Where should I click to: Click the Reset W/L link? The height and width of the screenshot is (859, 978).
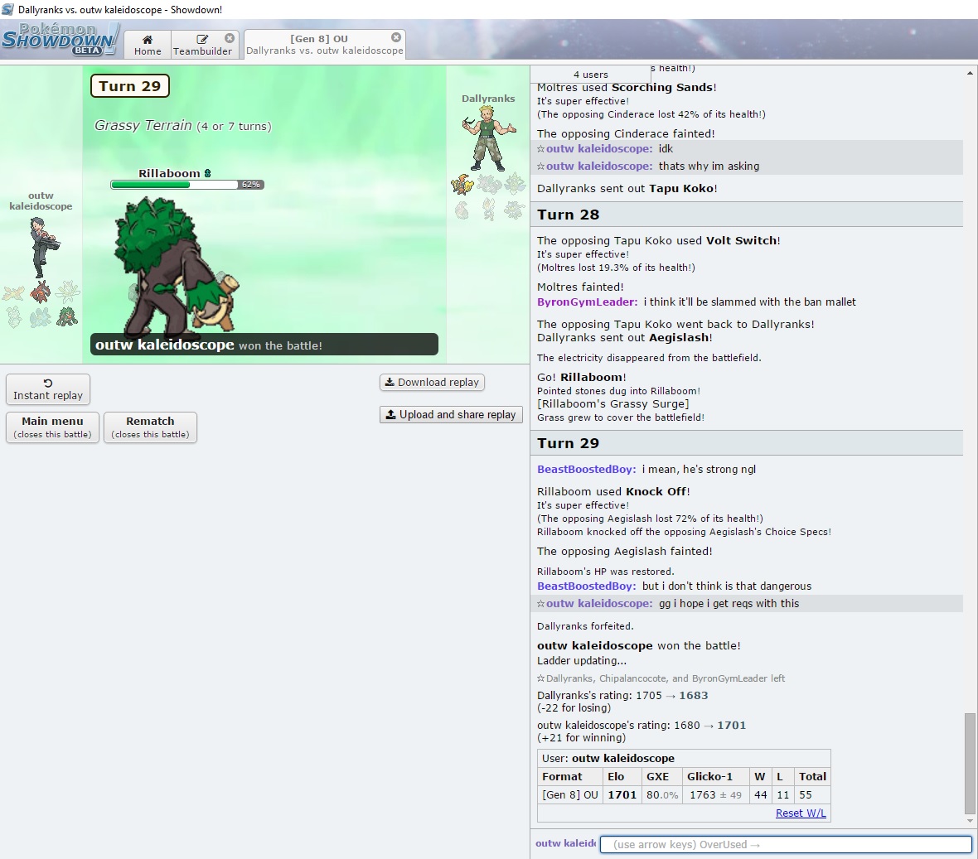[x=801, y=813]
